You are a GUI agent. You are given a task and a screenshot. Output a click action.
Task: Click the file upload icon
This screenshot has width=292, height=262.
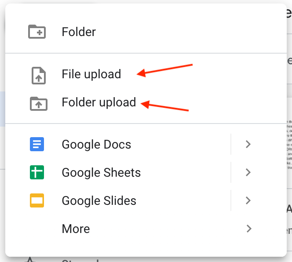(39, 76)
